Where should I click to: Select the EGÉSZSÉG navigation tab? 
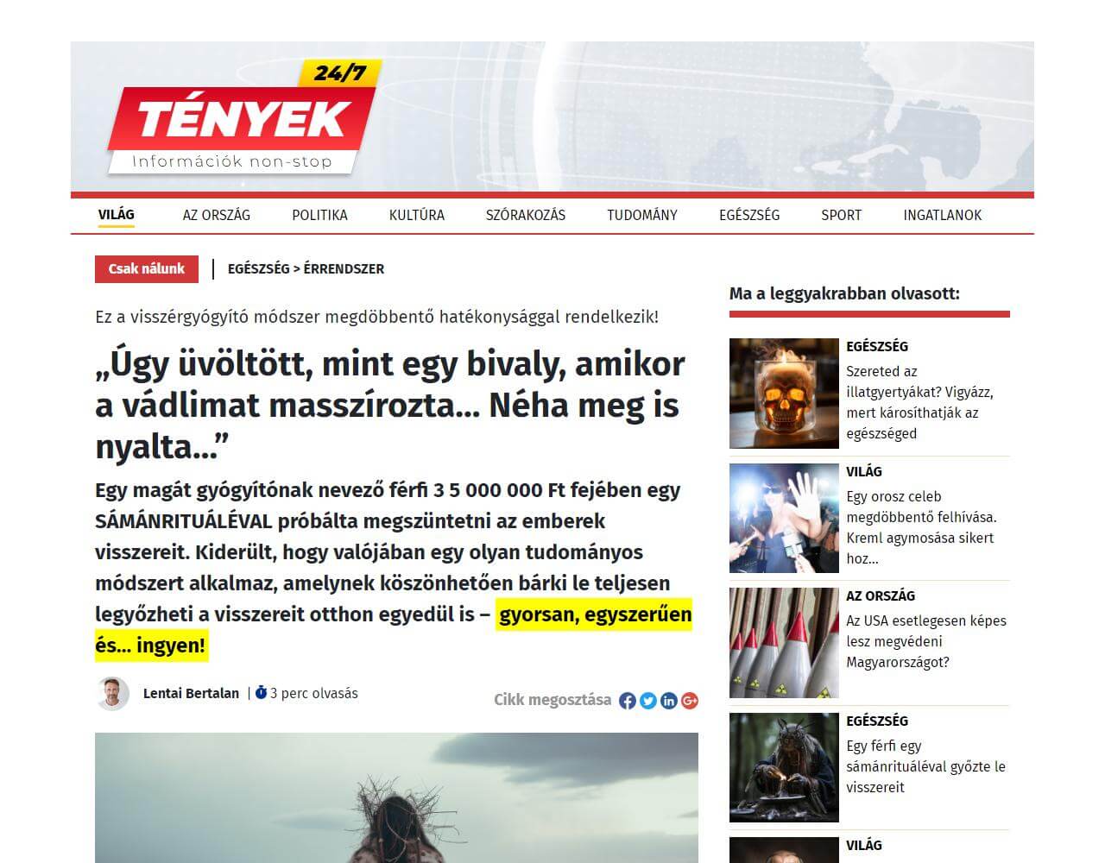749,215
